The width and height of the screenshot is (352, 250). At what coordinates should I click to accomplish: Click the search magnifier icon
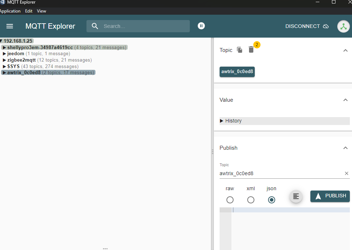[95, 26]
